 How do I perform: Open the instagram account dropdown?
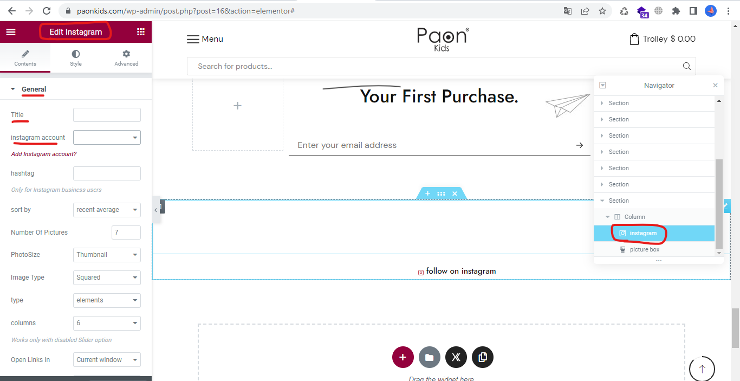click(x=107, y=138)
